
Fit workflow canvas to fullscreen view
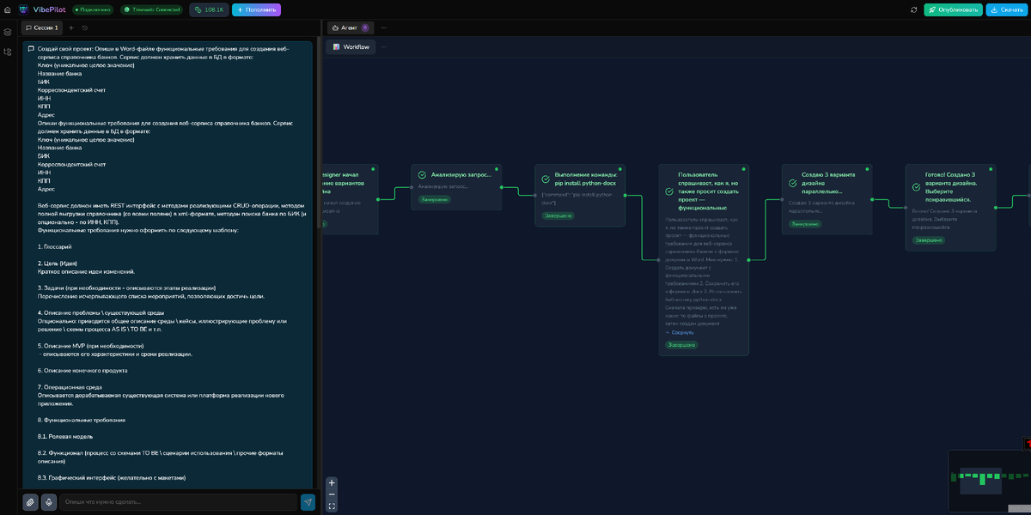[x=332, y=506]
